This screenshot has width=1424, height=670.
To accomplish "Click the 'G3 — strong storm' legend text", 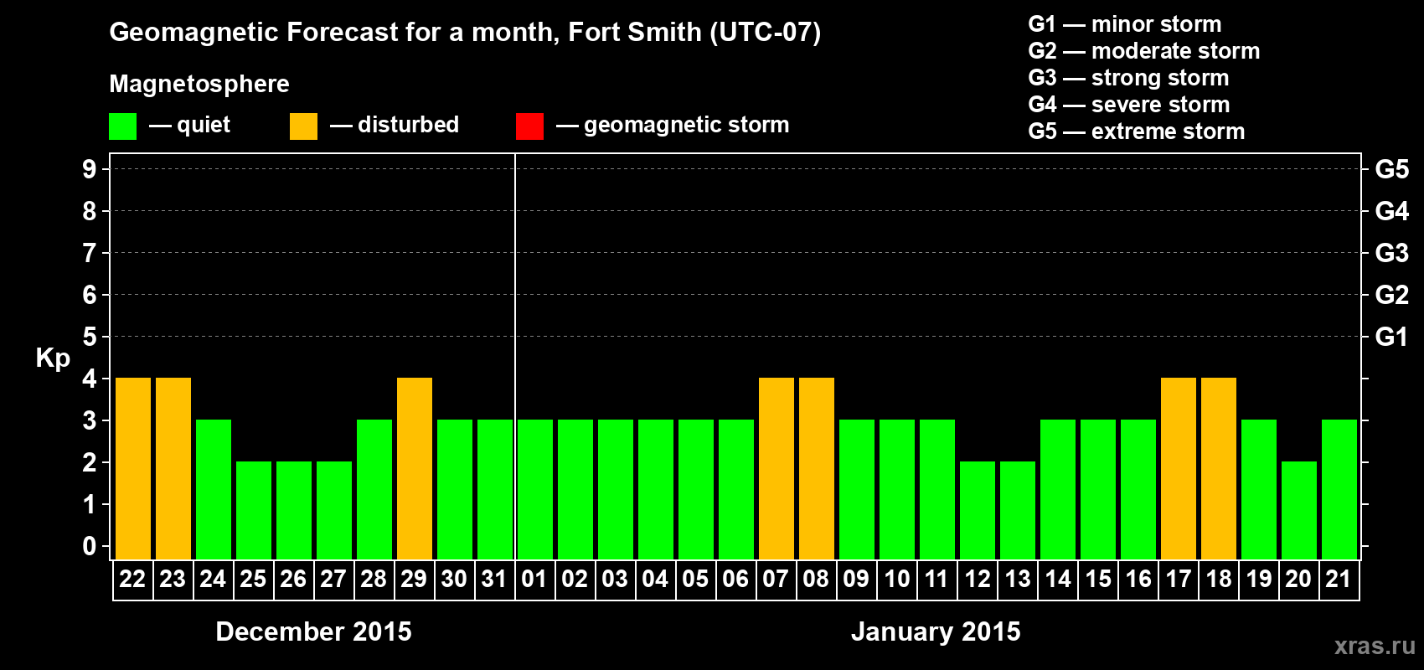I will point(1129,78).
